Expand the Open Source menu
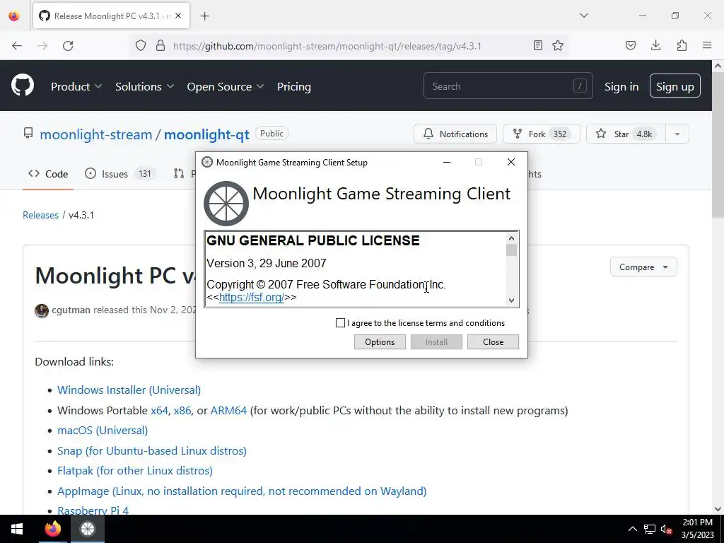This screenshot has height=543, width=724. [x=226, y=86]
